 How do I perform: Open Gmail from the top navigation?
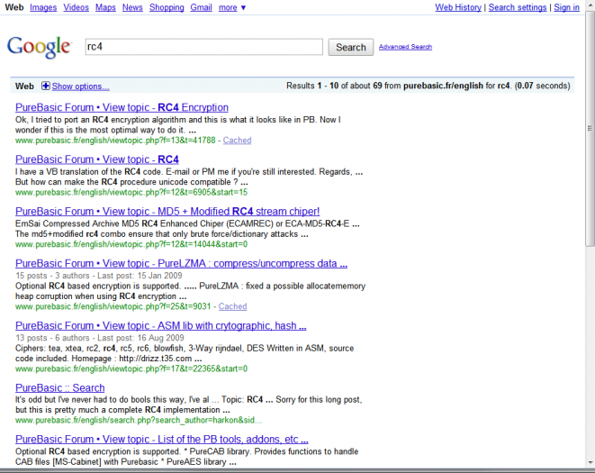pyautogui.click(x=201, y=7)
